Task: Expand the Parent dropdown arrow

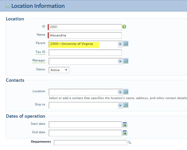Action: (120, 44)
